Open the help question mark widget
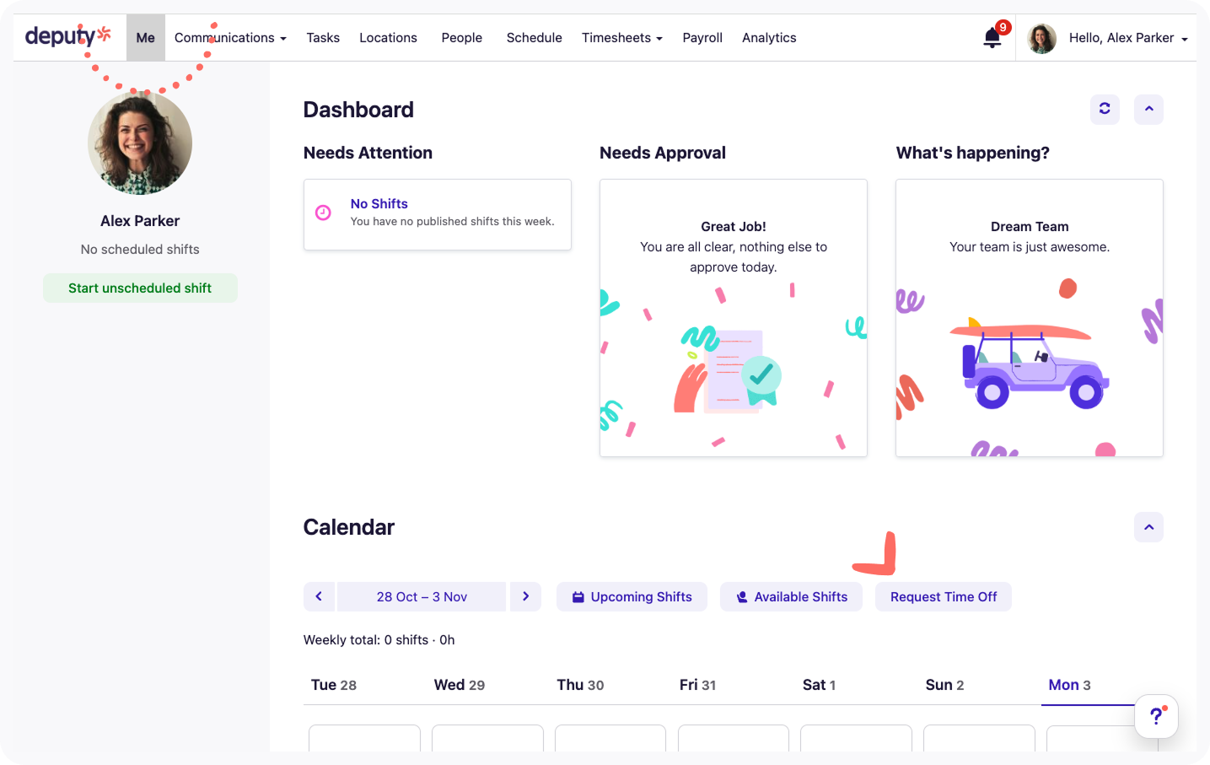 click(x=1156, y=716)
